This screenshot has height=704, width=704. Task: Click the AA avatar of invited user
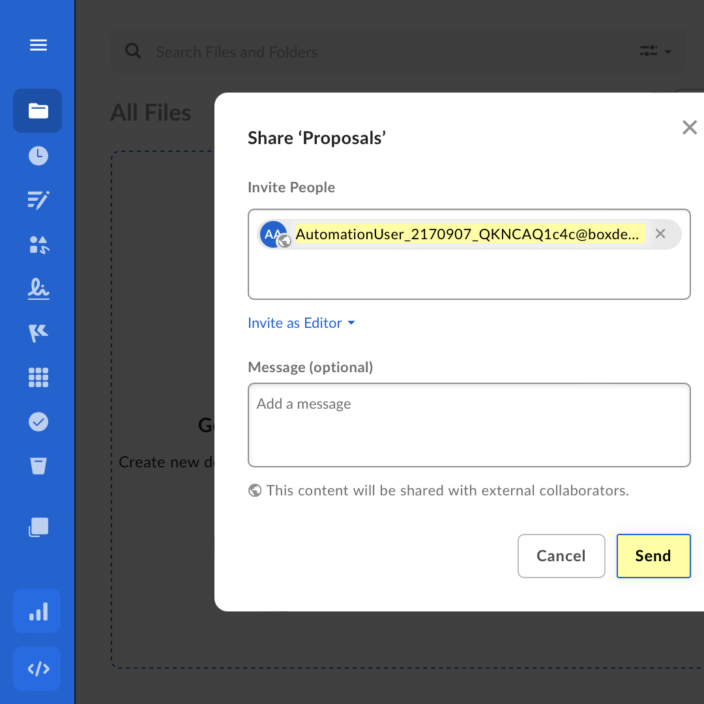tap(273, 234)
